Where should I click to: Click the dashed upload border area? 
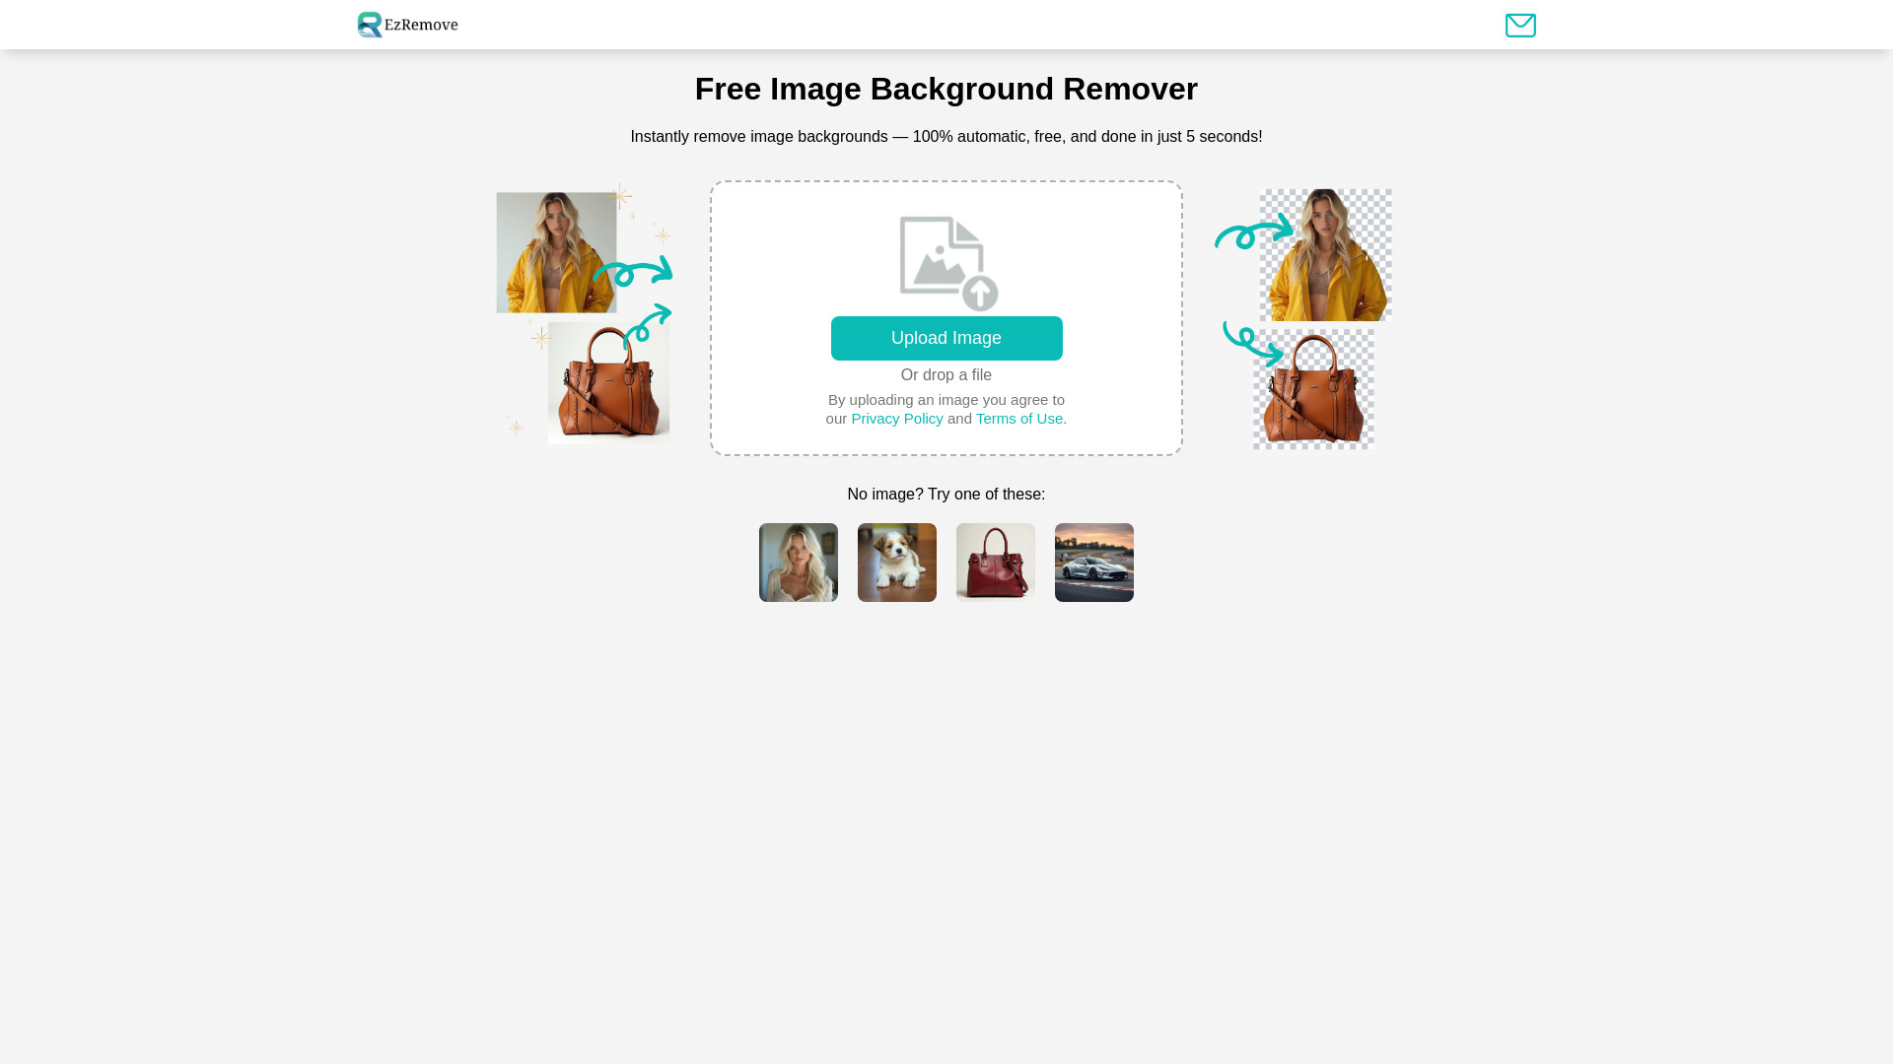click(x=946, y=317)
